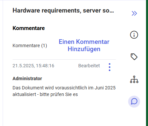Show the tags panel via tag icon

point(134,57)
